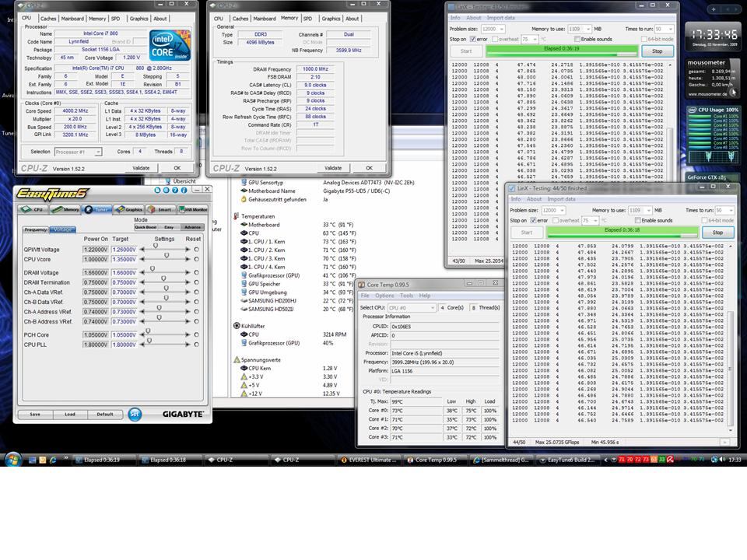
Task: Open 'Memory to use' dropdown in LinX window with Elapsed 0:36:19
Action: (579, 29)
